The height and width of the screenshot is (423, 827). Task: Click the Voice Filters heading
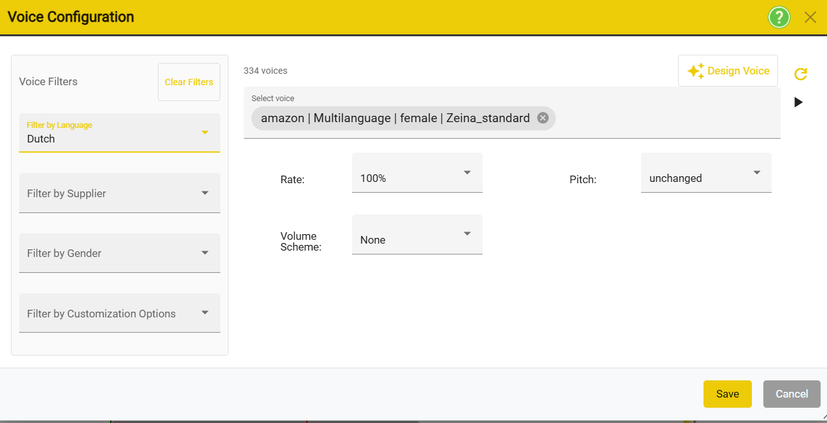tap(48, 81)
